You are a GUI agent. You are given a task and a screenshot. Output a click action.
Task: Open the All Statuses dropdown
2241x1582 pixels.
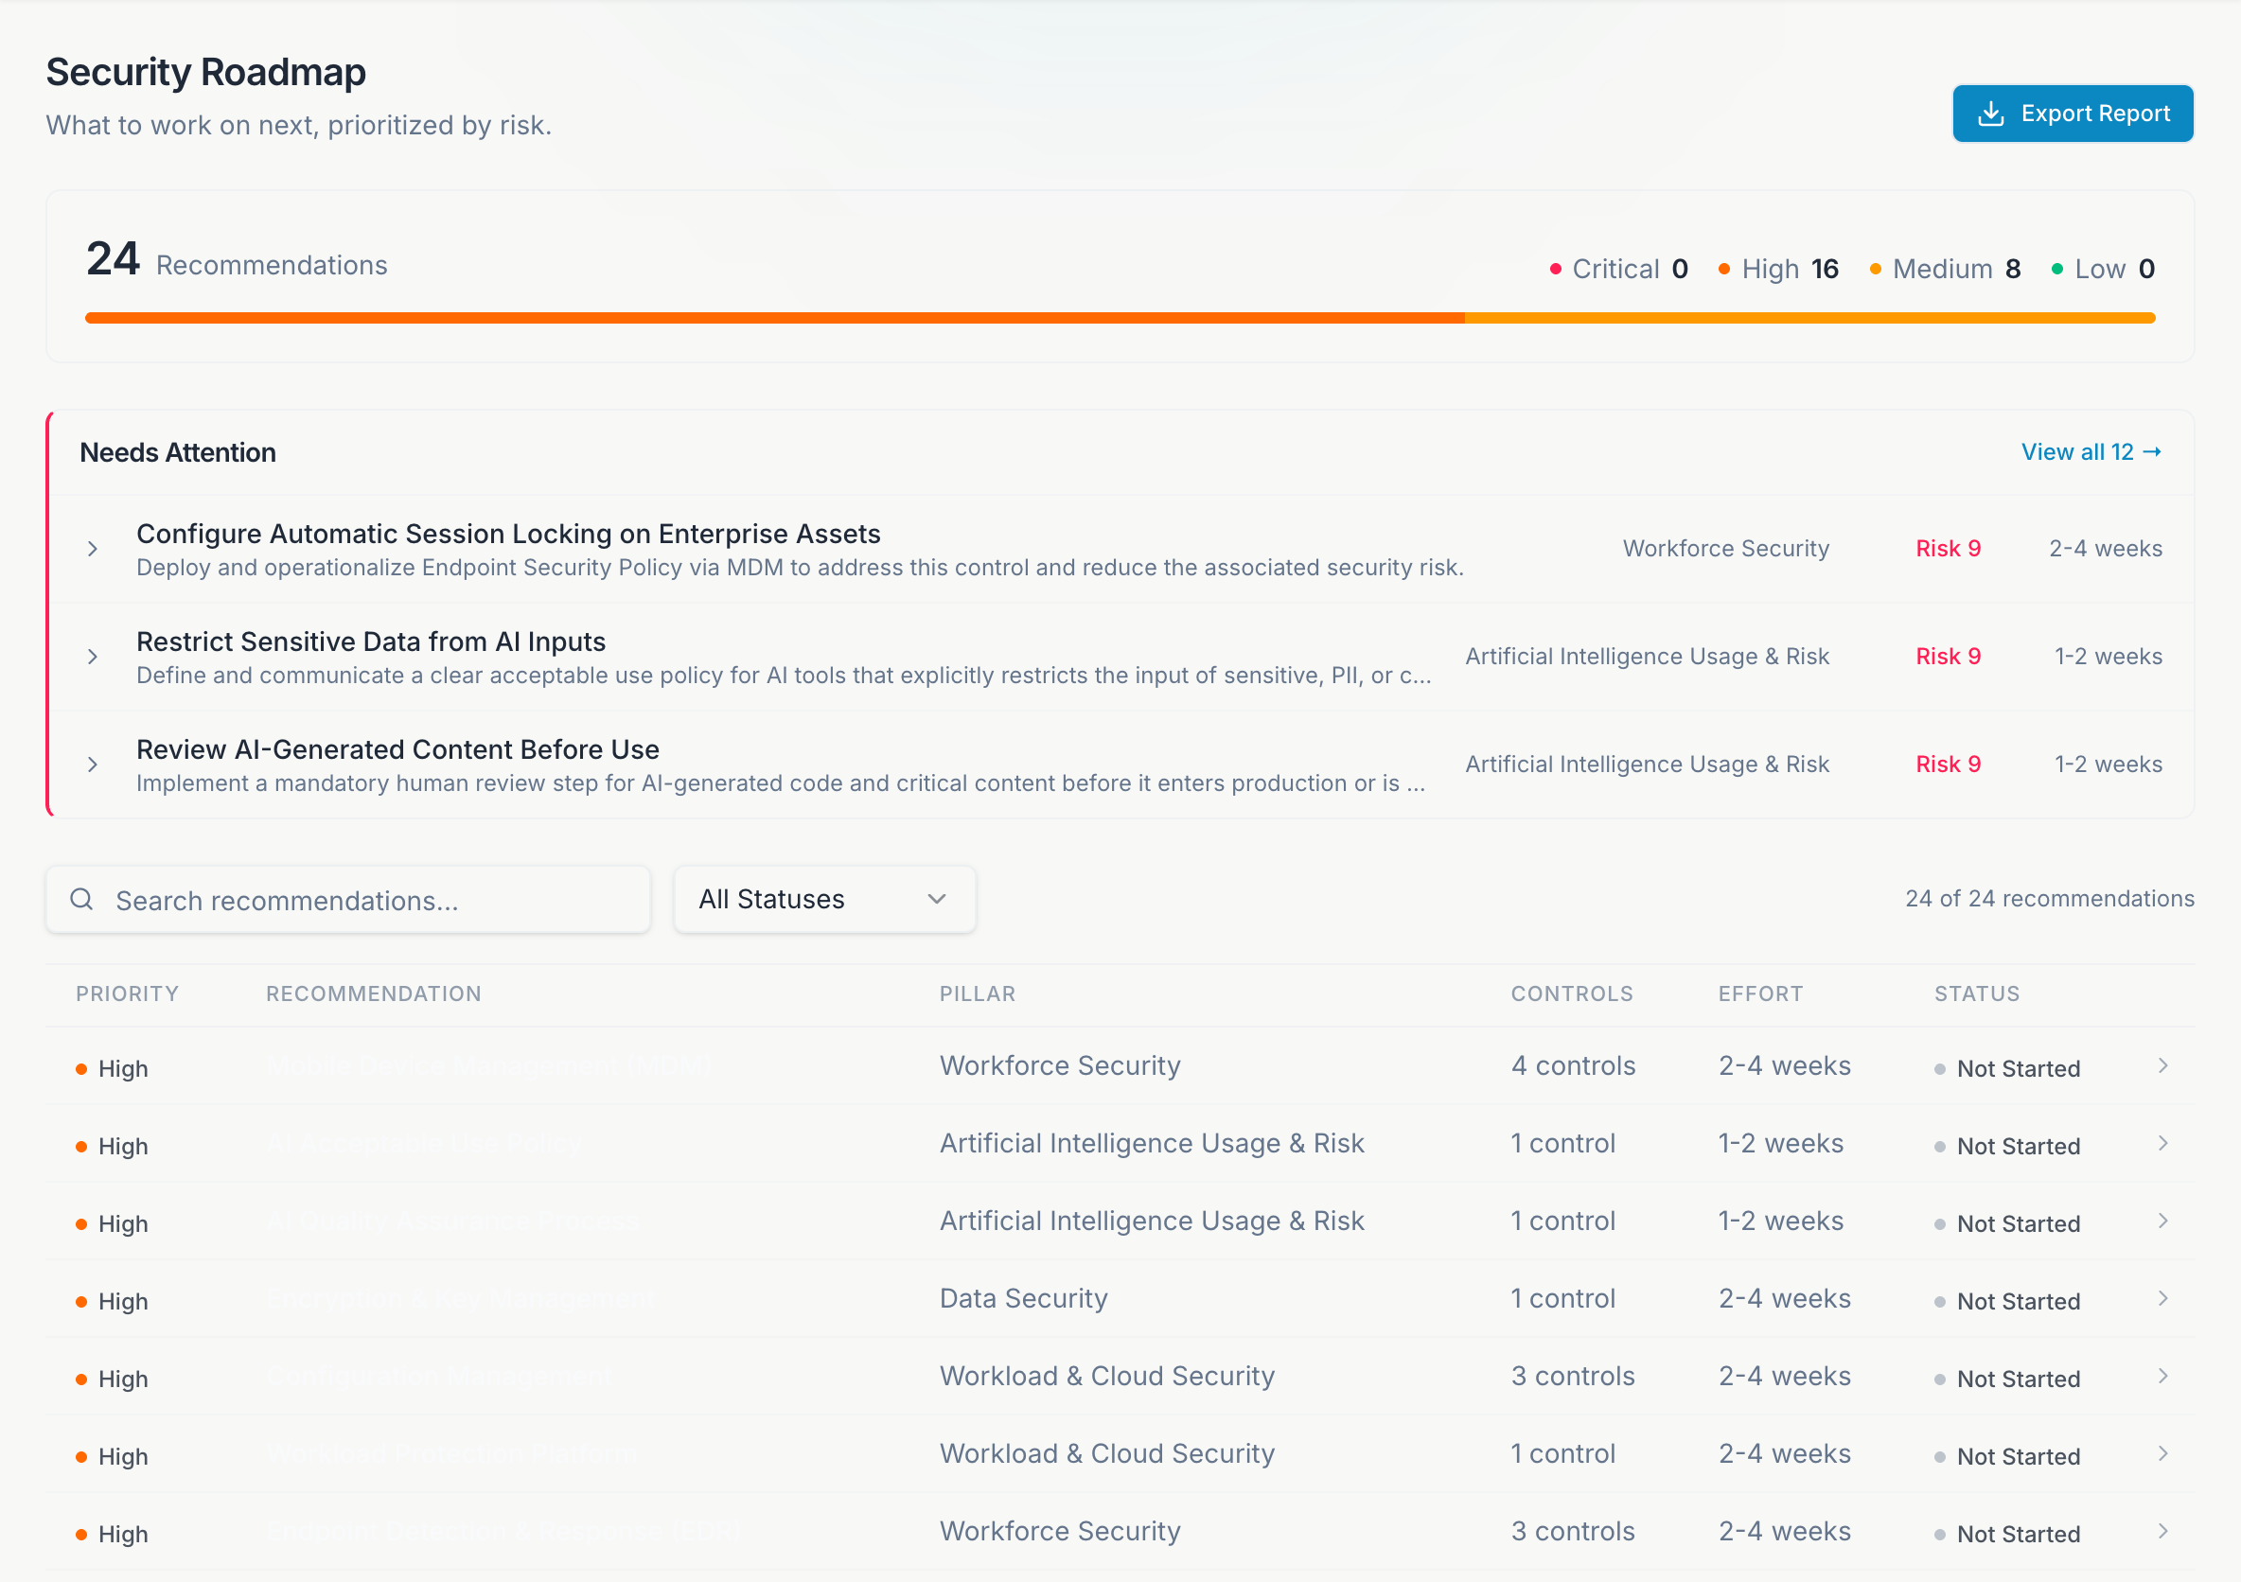tap(824, 899)
